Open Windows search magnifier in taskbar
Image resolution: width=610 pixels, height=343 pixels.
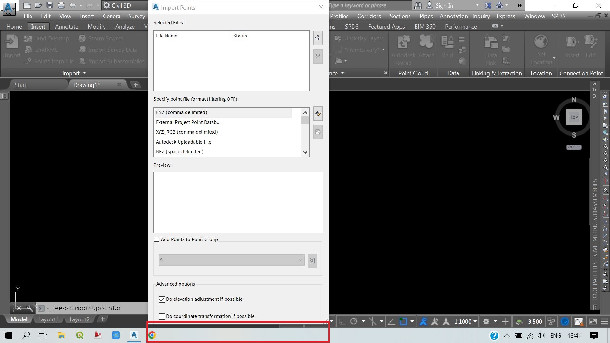point(26,335)
